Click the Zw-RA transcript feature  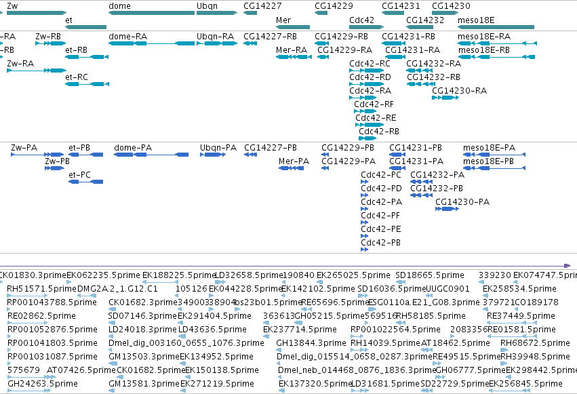pos(37,71)
